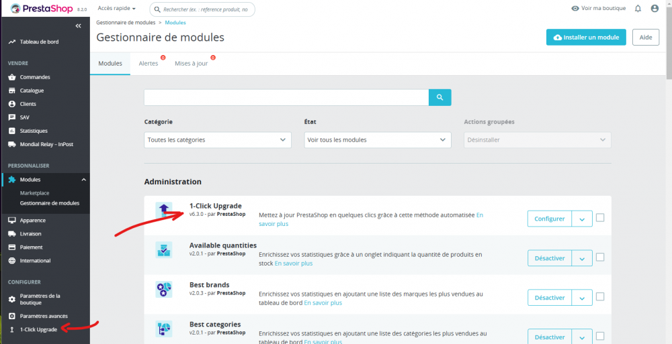Open Clients person icon menu

(12, 104)
